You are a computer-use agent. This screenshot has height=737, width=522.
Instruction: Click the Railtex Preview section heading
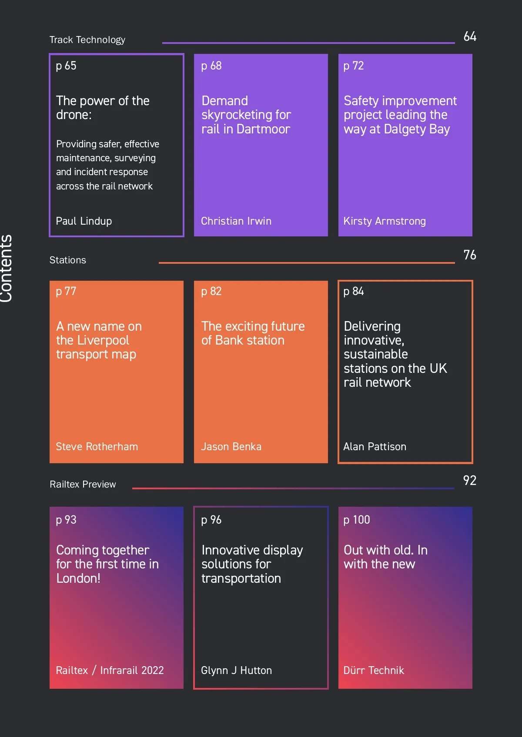pyautogui.click(x=83, y=485)
